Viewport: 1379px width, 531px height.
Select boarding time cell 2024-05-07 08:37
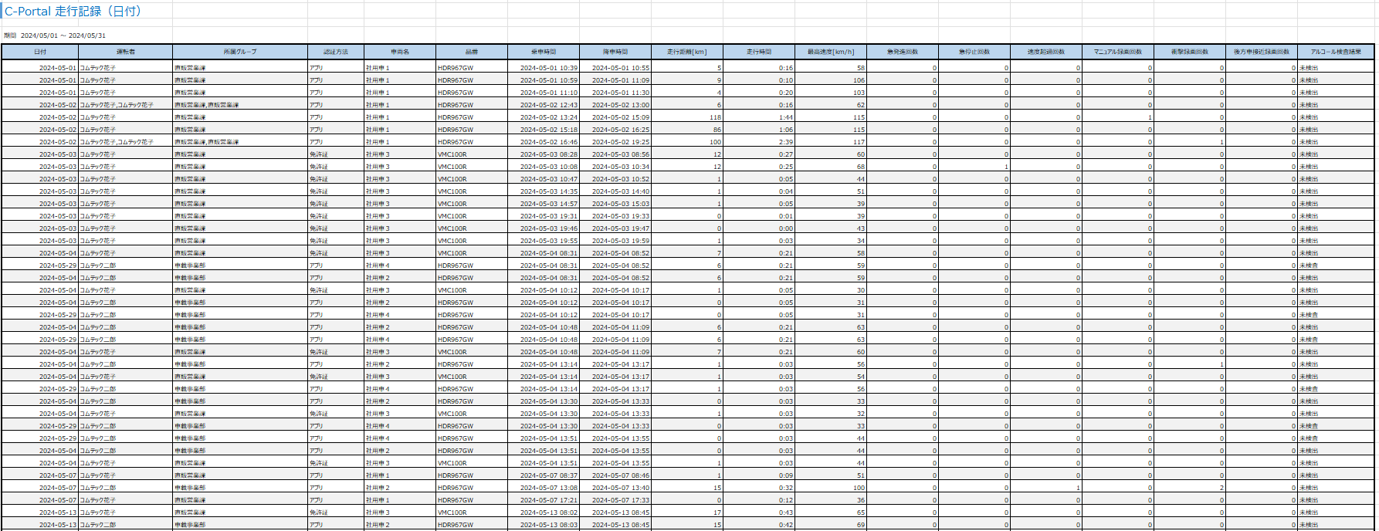click(544, 475)
